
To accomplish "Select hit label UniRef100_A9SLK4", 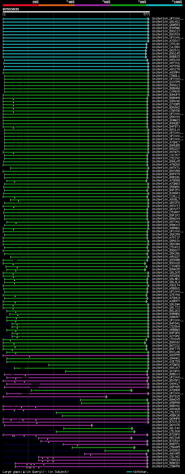I will tap(166, 60).
